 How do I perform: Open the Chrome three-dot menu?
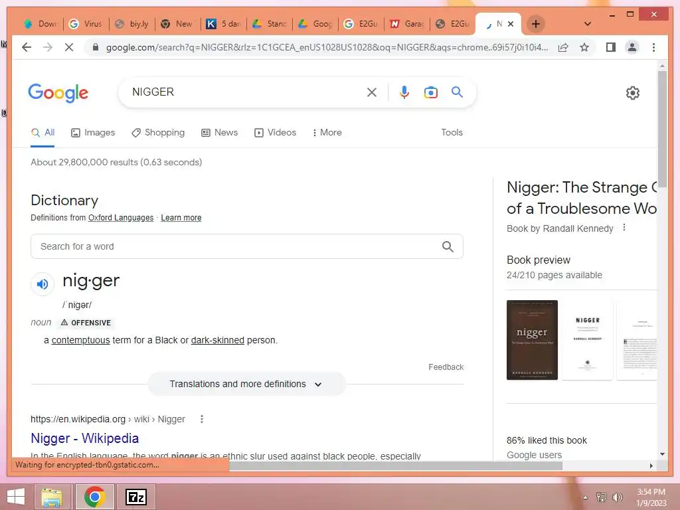point(653,47)
